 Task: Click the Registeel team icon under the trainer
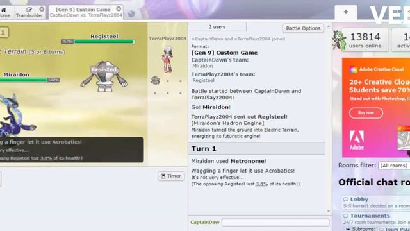point(155,80)
